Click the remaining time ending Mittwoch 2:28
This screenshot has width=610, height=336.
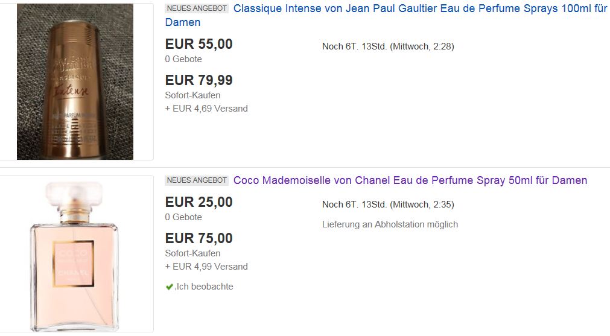pos(388,46)
